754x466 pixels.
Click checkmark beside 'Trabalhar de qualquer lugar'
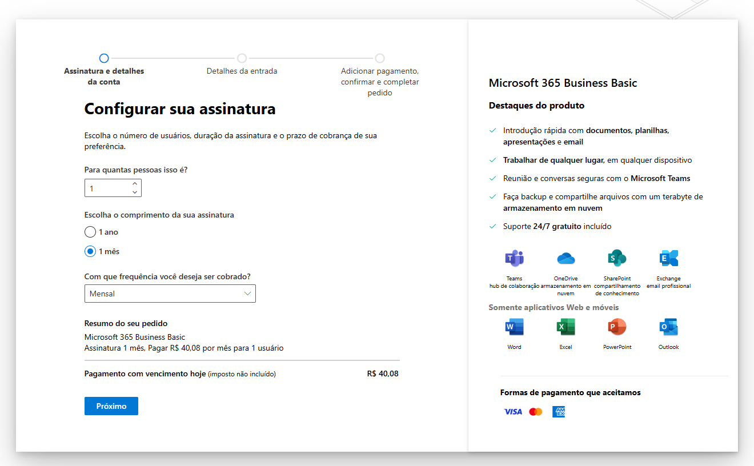[492, 160]
